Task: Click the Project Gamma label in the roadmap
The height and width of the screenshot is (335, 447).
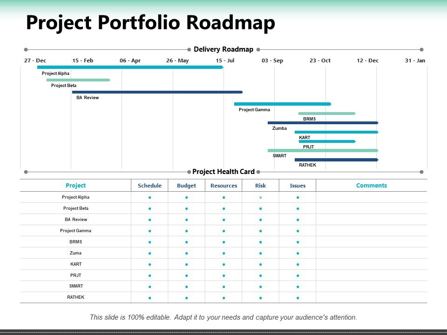Action: point(254,110)
